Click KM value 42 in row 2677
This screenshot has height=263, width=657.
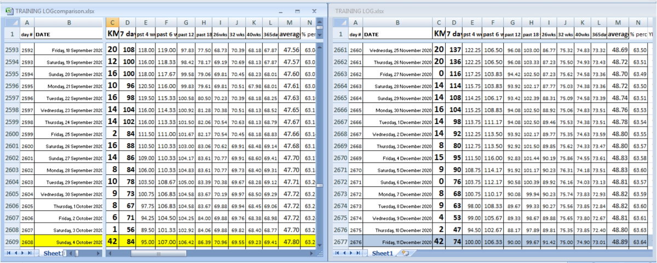point(439,242)
